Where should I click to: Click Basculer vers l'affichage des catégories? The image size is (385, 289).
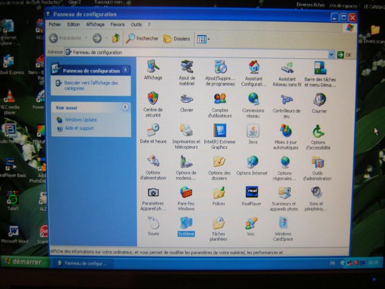(x=91, y=85)
